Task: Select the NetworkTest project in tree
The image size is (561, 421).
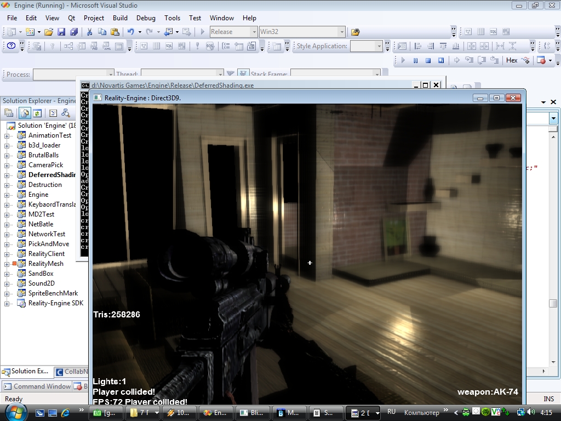Action: tap(47, 234)
